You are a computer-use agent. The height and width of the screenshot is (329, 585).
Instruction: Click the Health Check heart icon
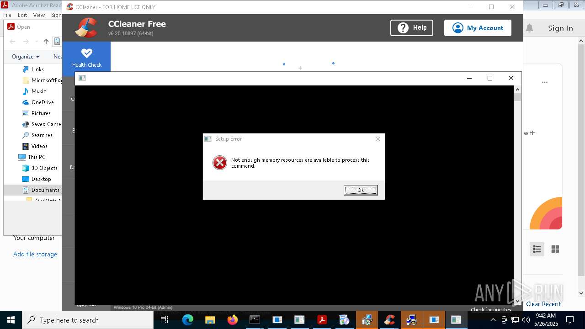pyautogui.click(x=86, y=53)
